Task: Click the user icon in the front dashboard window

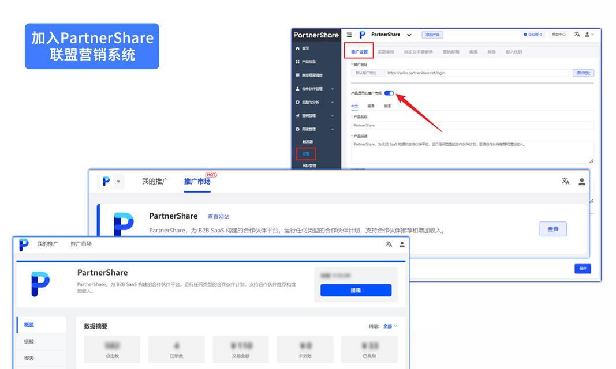Action: point(402,244)
